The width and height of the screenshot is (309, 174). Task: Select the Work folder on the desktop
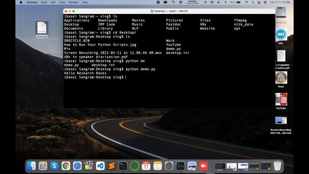281,79
